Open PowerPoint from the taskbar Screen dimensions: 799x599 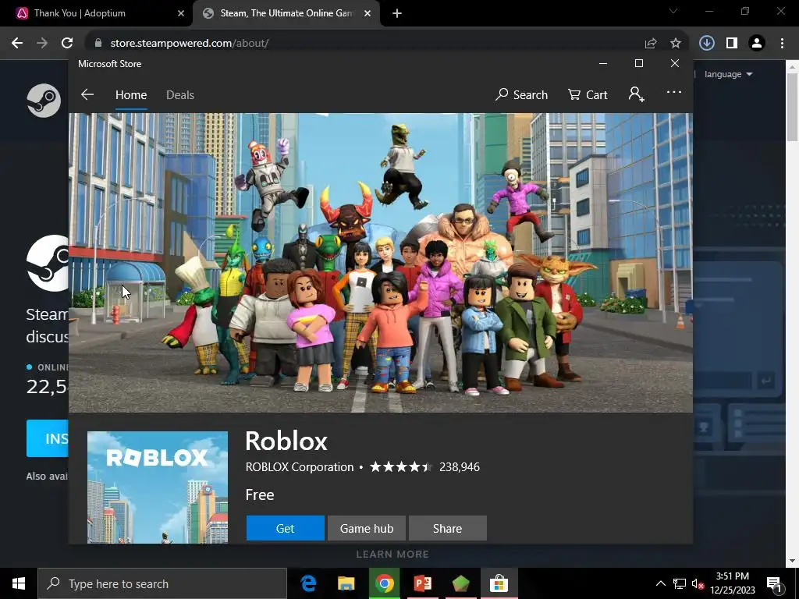(422, 583)
